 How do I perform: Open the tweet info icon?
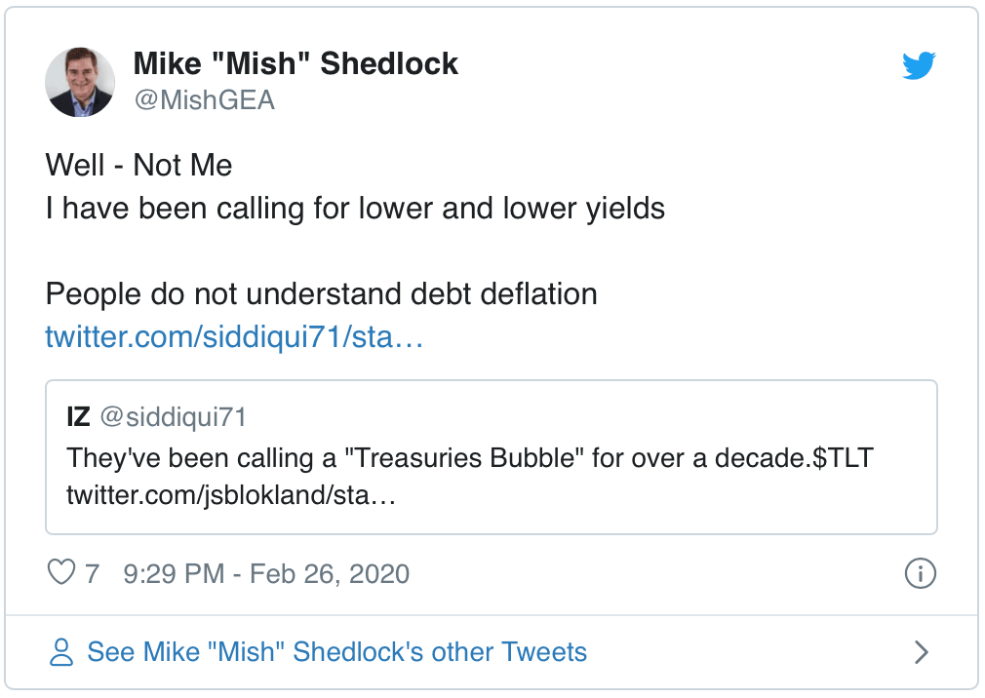(920, 573)
